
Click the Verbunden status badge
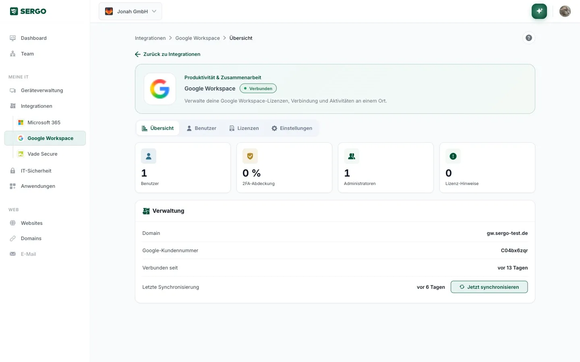tap(258, 88)
